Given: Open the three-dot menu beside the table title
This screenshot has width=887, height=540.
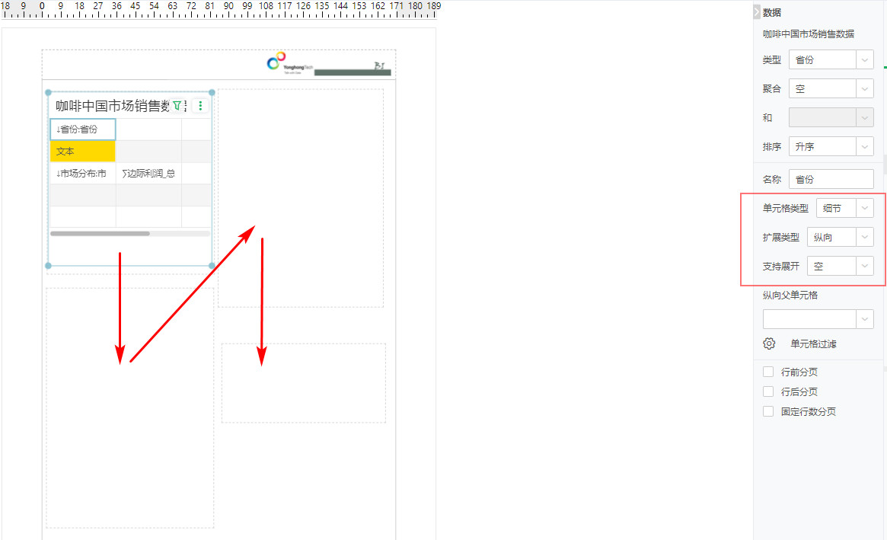Looking at the screenshot, I should tap(200, 106).
